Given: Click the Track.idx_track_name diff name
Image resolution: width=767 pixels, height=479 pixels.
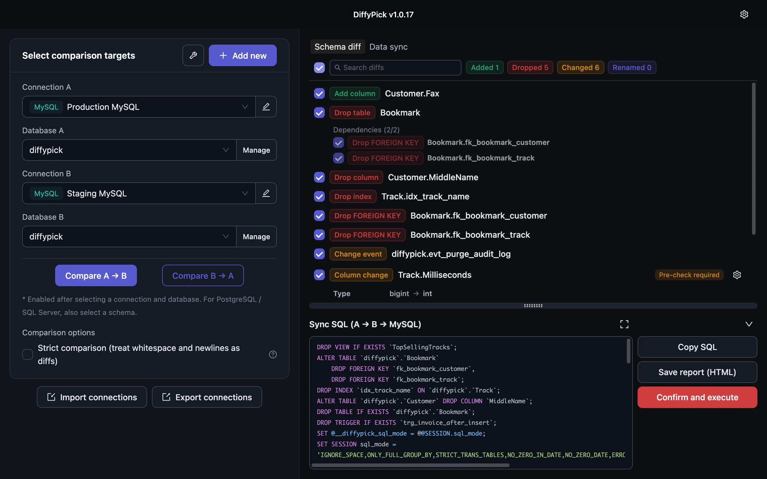Looking at the screenshot, I should click(x=425, y=196).
